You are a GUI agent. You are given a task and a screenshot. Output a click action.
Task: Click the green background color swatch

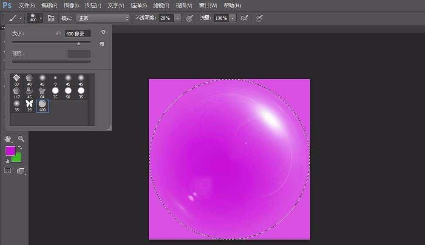tap(17, 157)
